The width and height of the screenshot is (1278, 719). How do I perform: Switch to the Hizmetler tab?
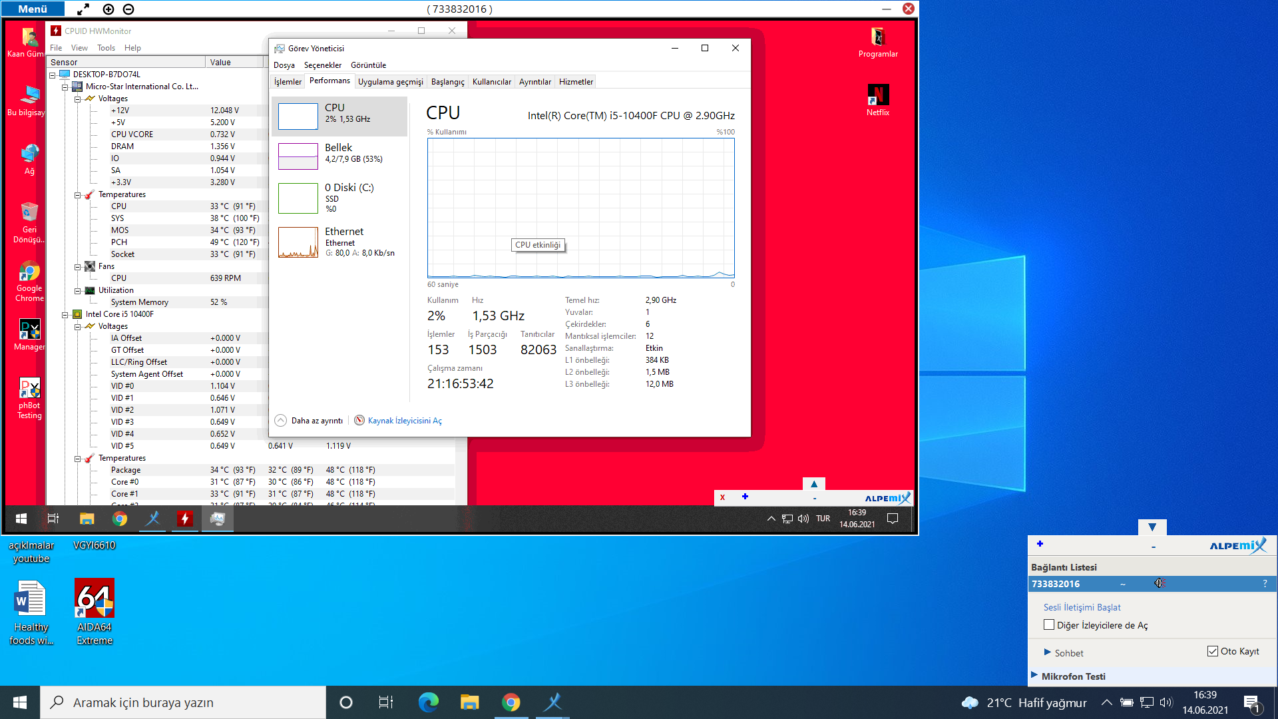click(576, 82)
